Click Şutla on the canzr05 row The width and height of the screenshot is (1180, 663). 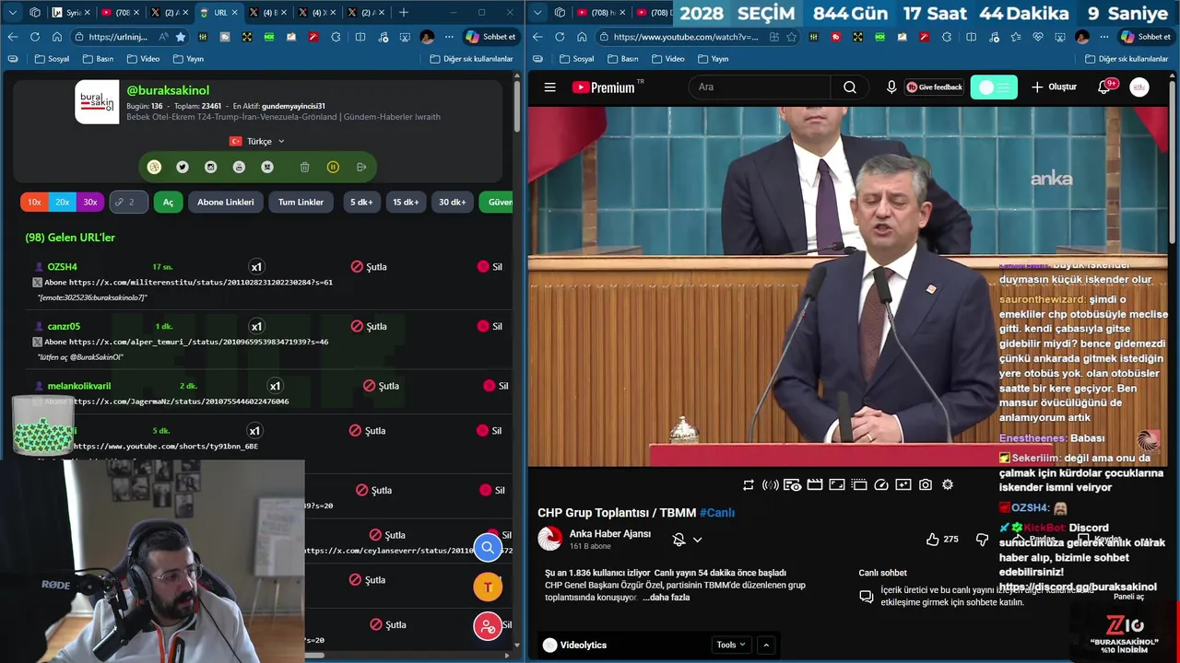[x=369, y=326]
